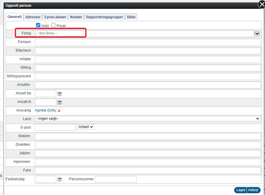Uncheck the Aktiv checkbox

(38, 25)
